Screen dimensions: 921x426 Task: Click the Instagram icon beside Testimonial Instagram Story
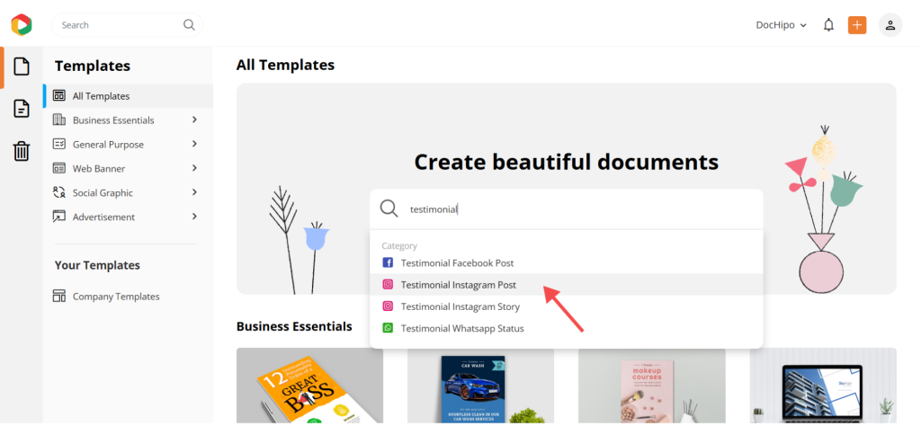388,306
